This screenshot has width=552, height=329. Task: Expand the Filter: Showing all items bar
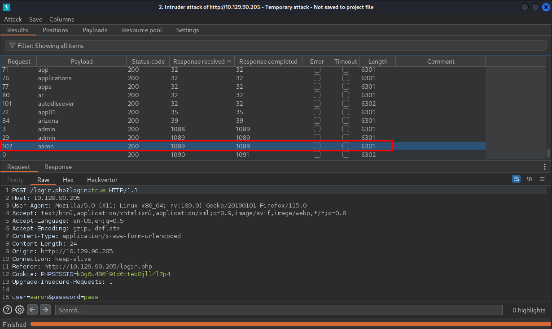(276, 46)
